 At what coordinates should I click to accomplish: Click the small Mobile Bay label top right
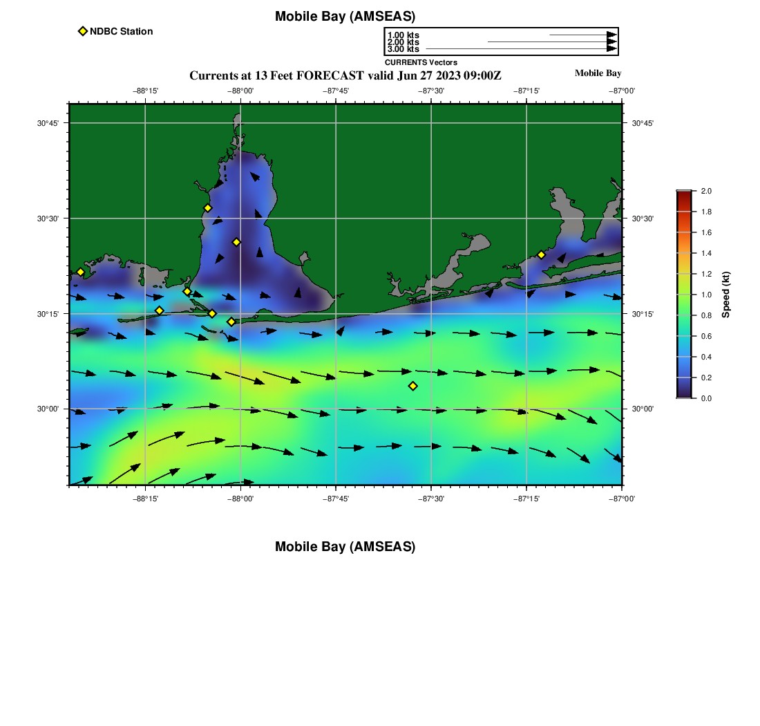click(598, 73)
